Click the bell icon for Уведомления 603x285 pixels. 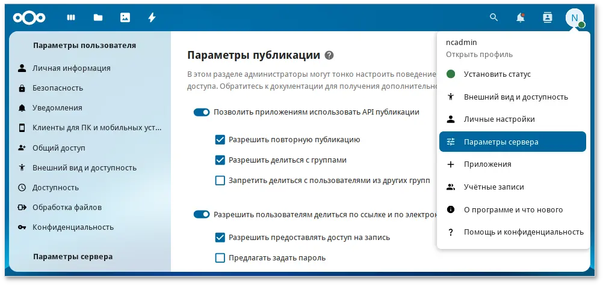click(x=22, y=108)
